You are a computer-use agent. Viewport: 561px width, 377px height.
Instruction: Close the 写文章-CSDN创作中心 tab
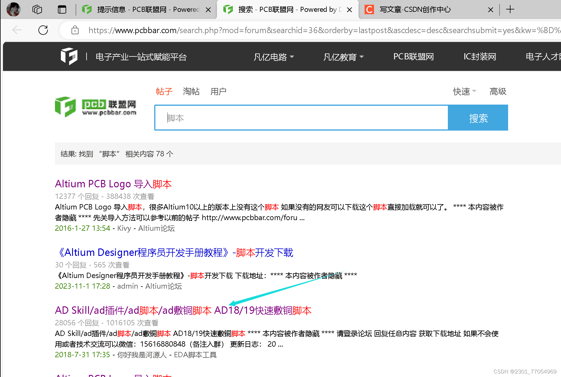pos(491,10)
